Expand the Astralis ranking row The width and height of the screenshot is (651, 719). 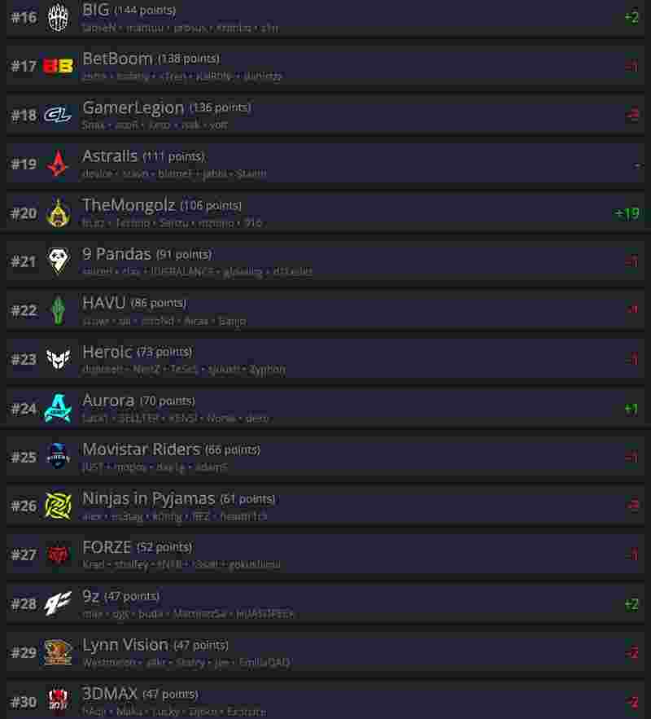click(325, 163)
